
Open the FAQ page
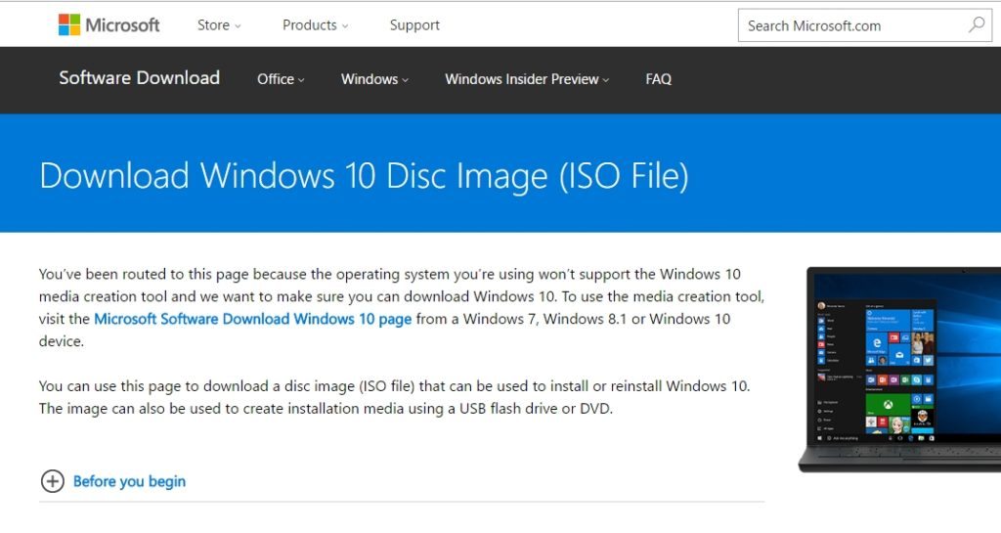coord(658,79)
